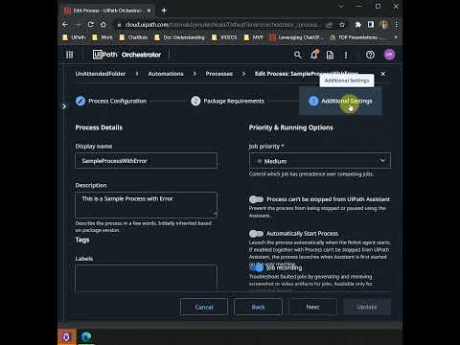Click the Next button

tap(312, 307)
